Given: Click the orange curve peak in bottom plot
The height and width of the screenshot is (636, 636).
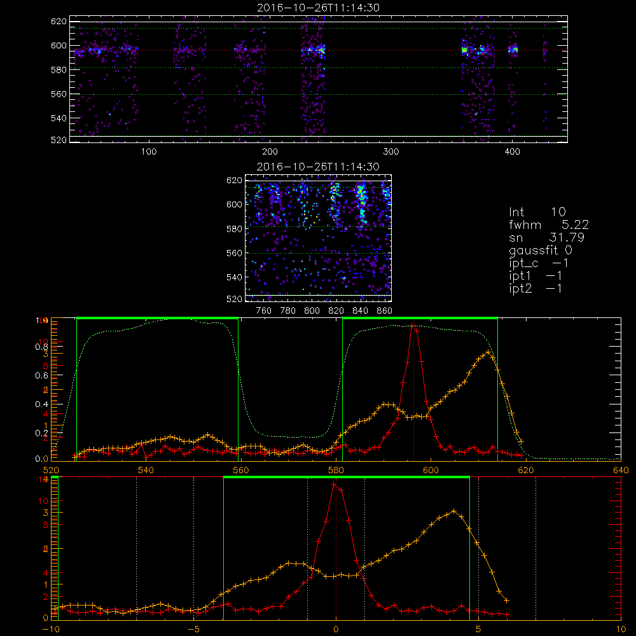Looking at the screenshot, I should click(453, 511).
